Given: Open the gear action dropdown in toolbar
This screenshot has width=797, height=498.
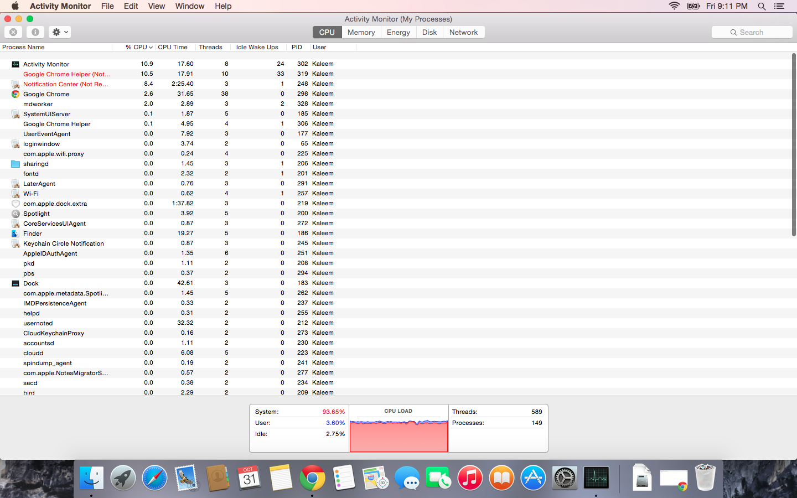Looking at the screenshot, I should tap(60, 32).
